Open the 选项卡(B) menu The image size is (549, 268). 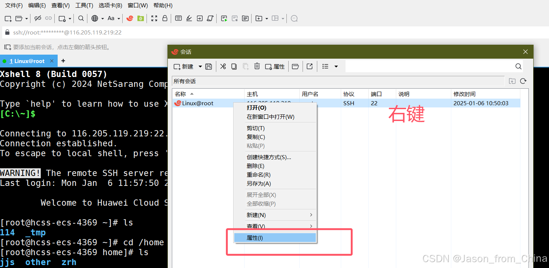click(x=111, y=5)
